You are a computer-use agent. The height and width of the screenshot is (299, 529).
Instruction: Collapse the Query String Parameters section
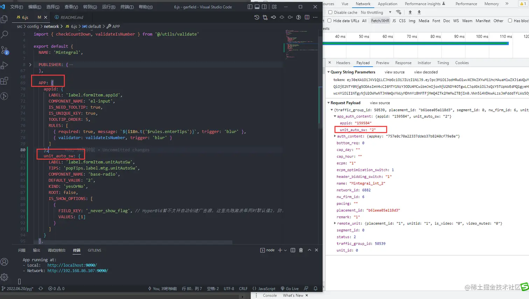click(329, 72)
